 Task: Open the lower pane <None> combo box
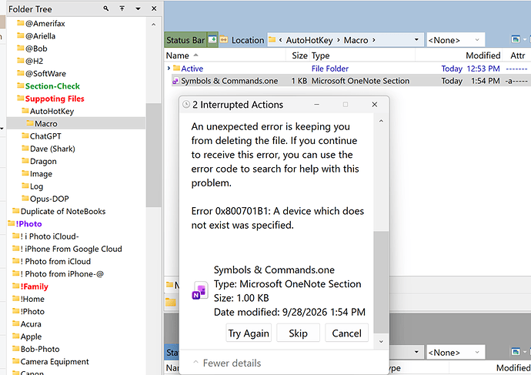click(x=456, y=353)
